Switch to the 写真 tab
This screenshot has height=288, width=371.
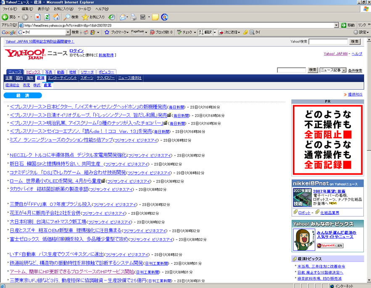pos(49,72)
